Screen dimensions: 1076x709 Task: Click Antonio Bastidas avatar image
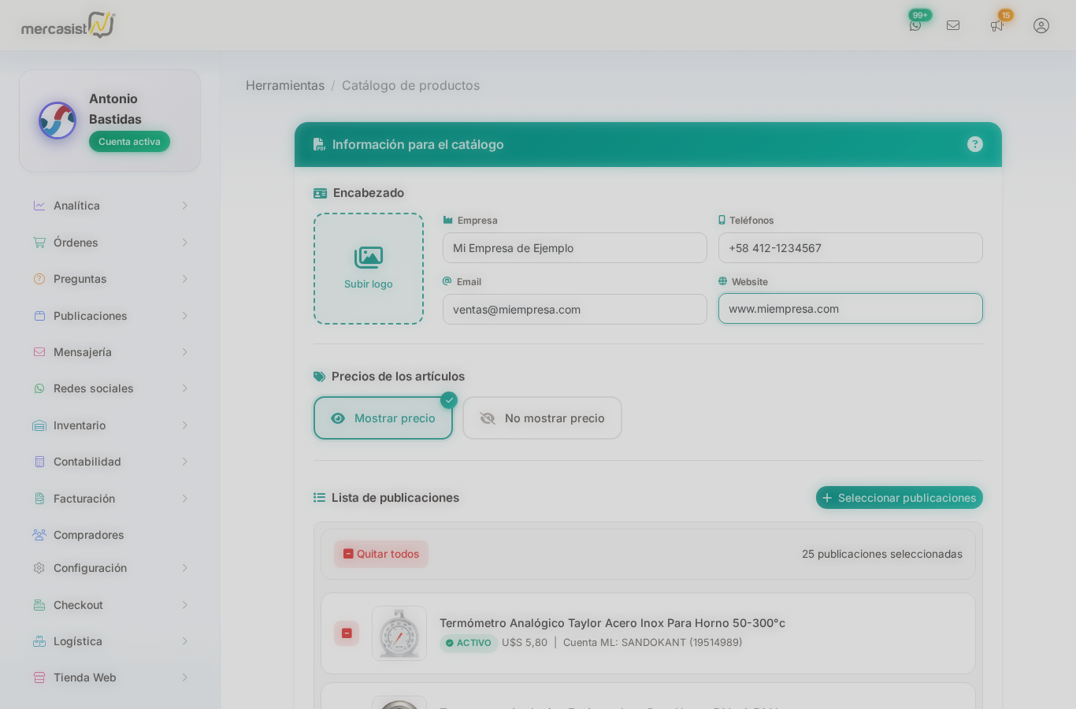(x=58, y=121)
